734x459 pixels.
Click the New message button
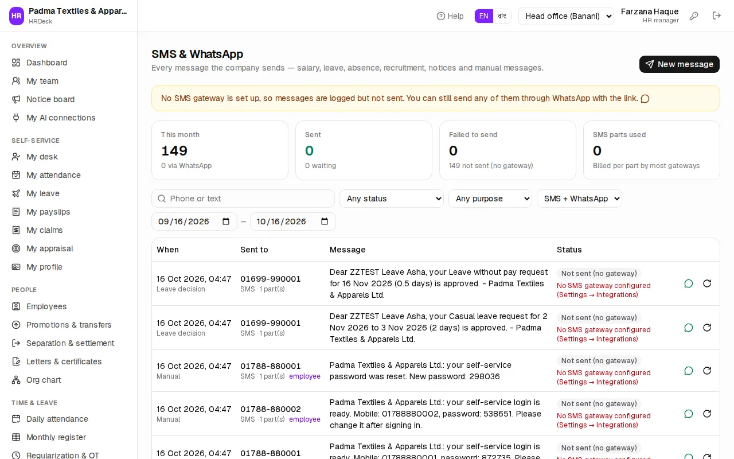tap(680, 64)
